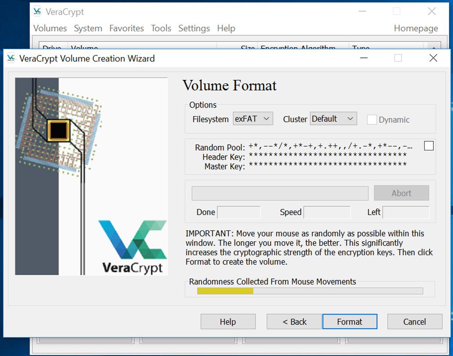Minimize the Volume Creation Wizard window
Viewport: 453px width, 356px height.
(x=364, y=59)
